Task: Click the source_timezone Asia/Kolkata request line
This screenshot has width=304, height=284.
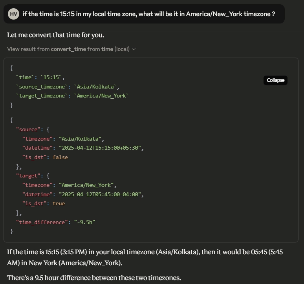Action: point(68,87)
